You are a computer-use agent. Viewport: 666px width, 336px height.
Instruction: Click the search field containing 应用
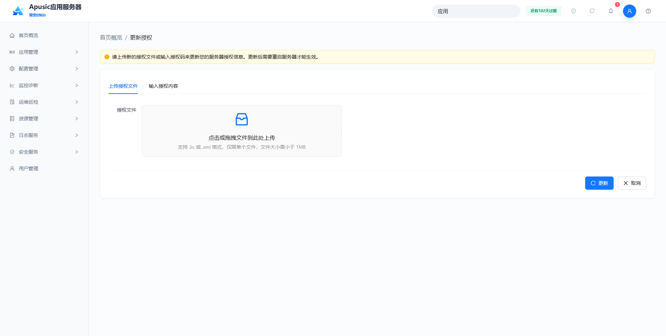476,11
